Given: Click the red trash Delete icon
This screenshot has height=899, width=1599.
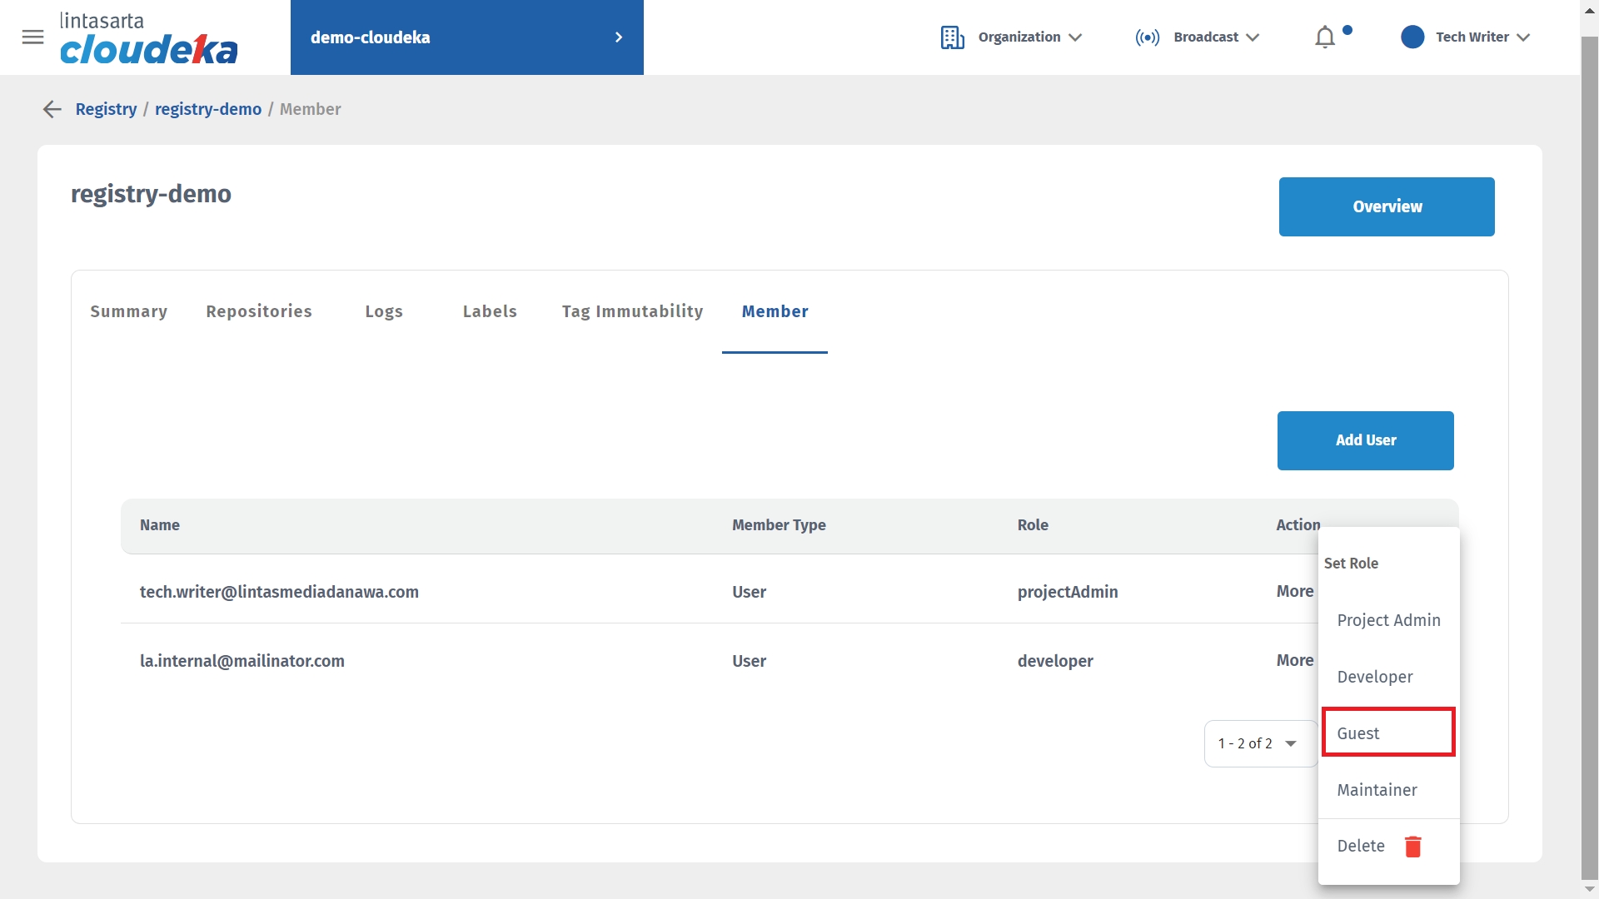Looking at the screenshot, I should (1412, 847).
